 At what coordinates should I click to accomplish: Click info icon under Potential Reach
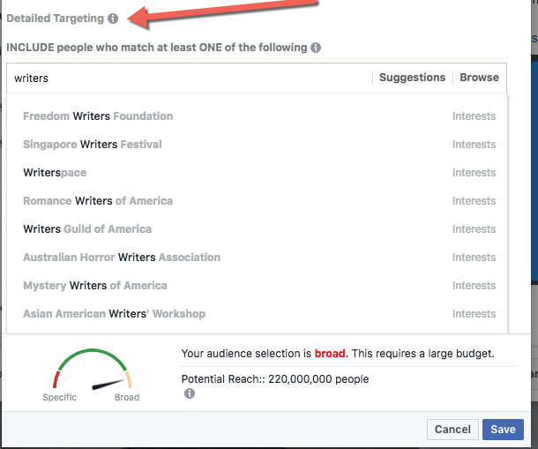(x=190, y=393)
